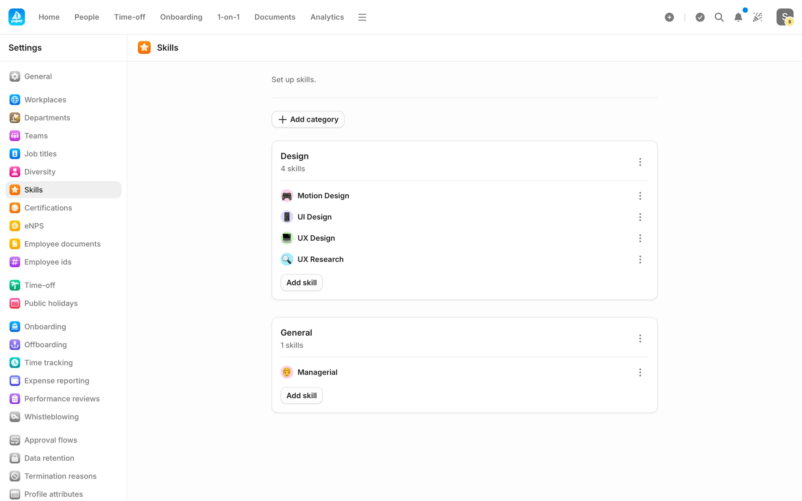The width and height of the screenshot is (802, 501).
Task: Go to Analytics in top navigation
Action: [x=327, y=17]
